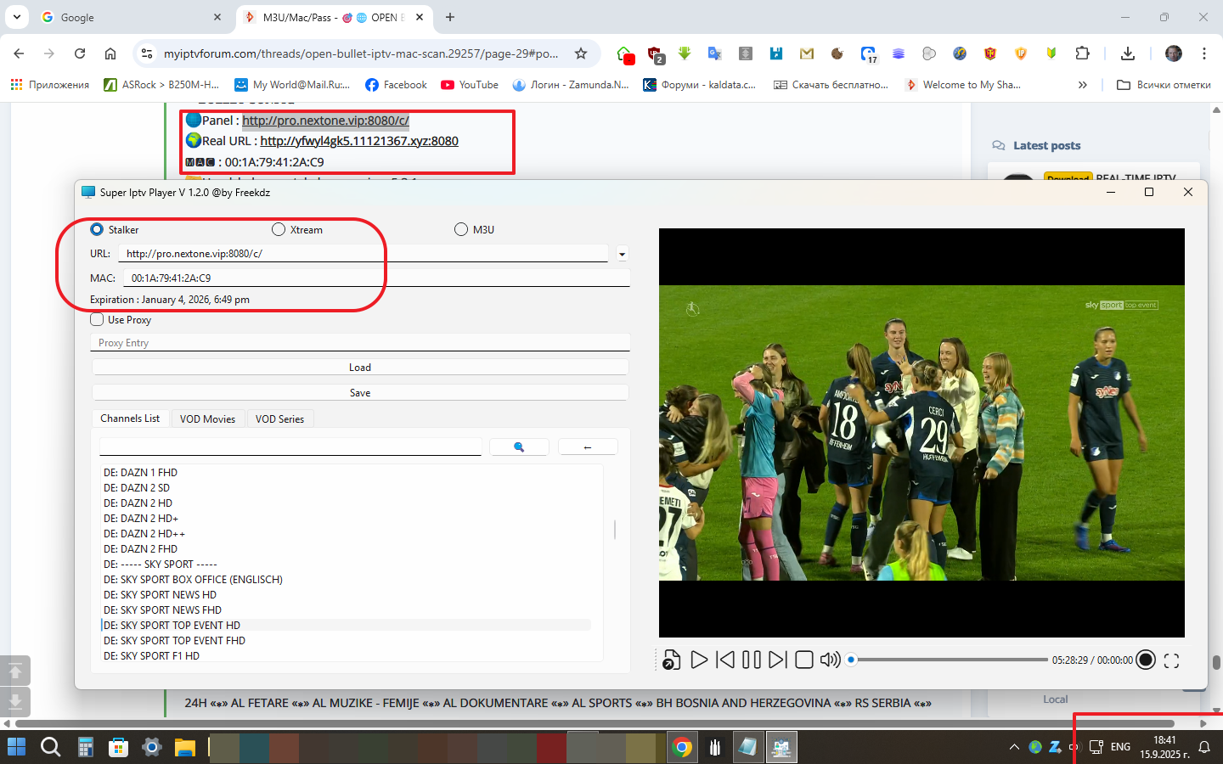Image resolution: width=1223 pixels, height=764 pixels.
Task: Open the Real URL link on forum page
Action: pos(359,141)
